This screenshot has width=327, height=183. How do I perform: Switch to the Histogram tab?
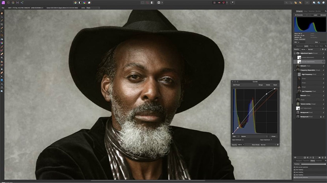[299, 11]
